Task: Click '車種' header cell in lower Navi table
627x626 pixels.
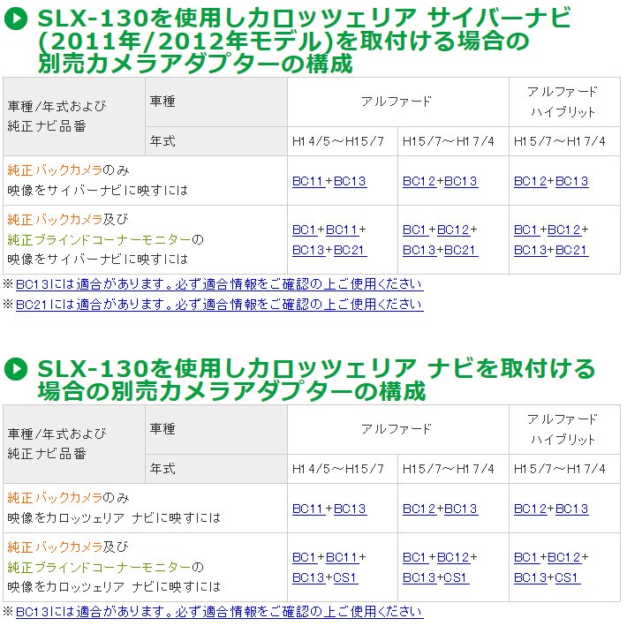Action: pyautogui.click(x=216, y=429)
